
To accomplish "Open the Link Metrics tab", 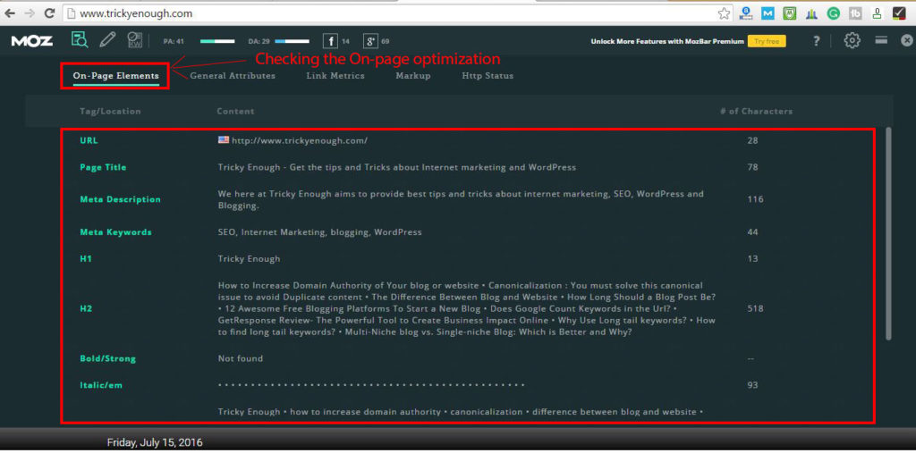I will point(335,76).
